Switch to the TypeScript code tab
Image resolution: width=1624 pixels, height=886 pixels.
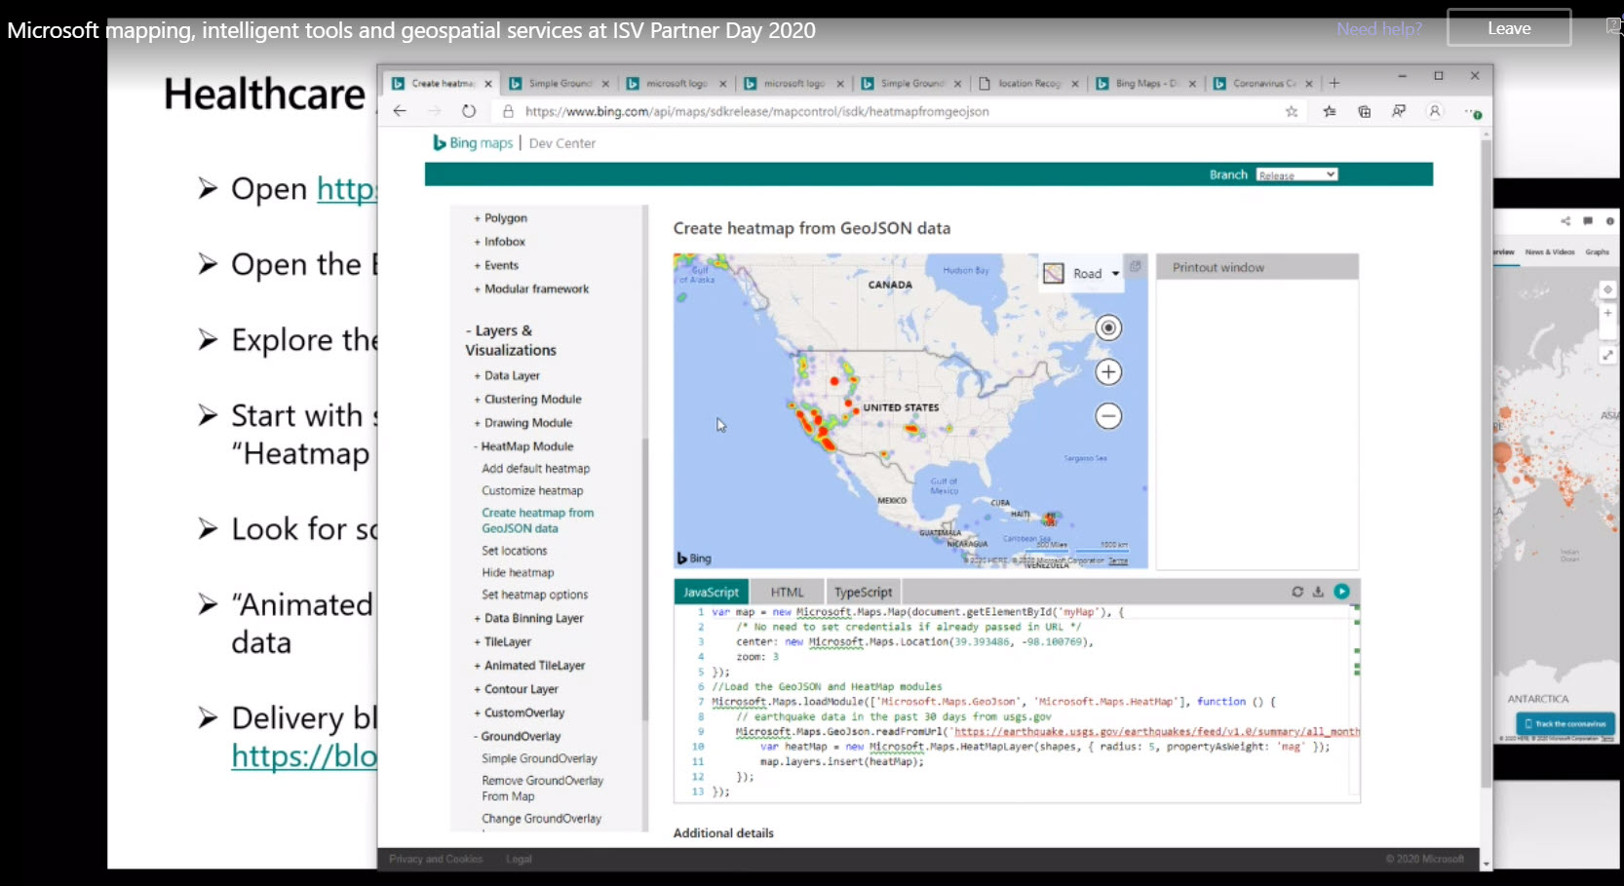click(x=863, y=592)
